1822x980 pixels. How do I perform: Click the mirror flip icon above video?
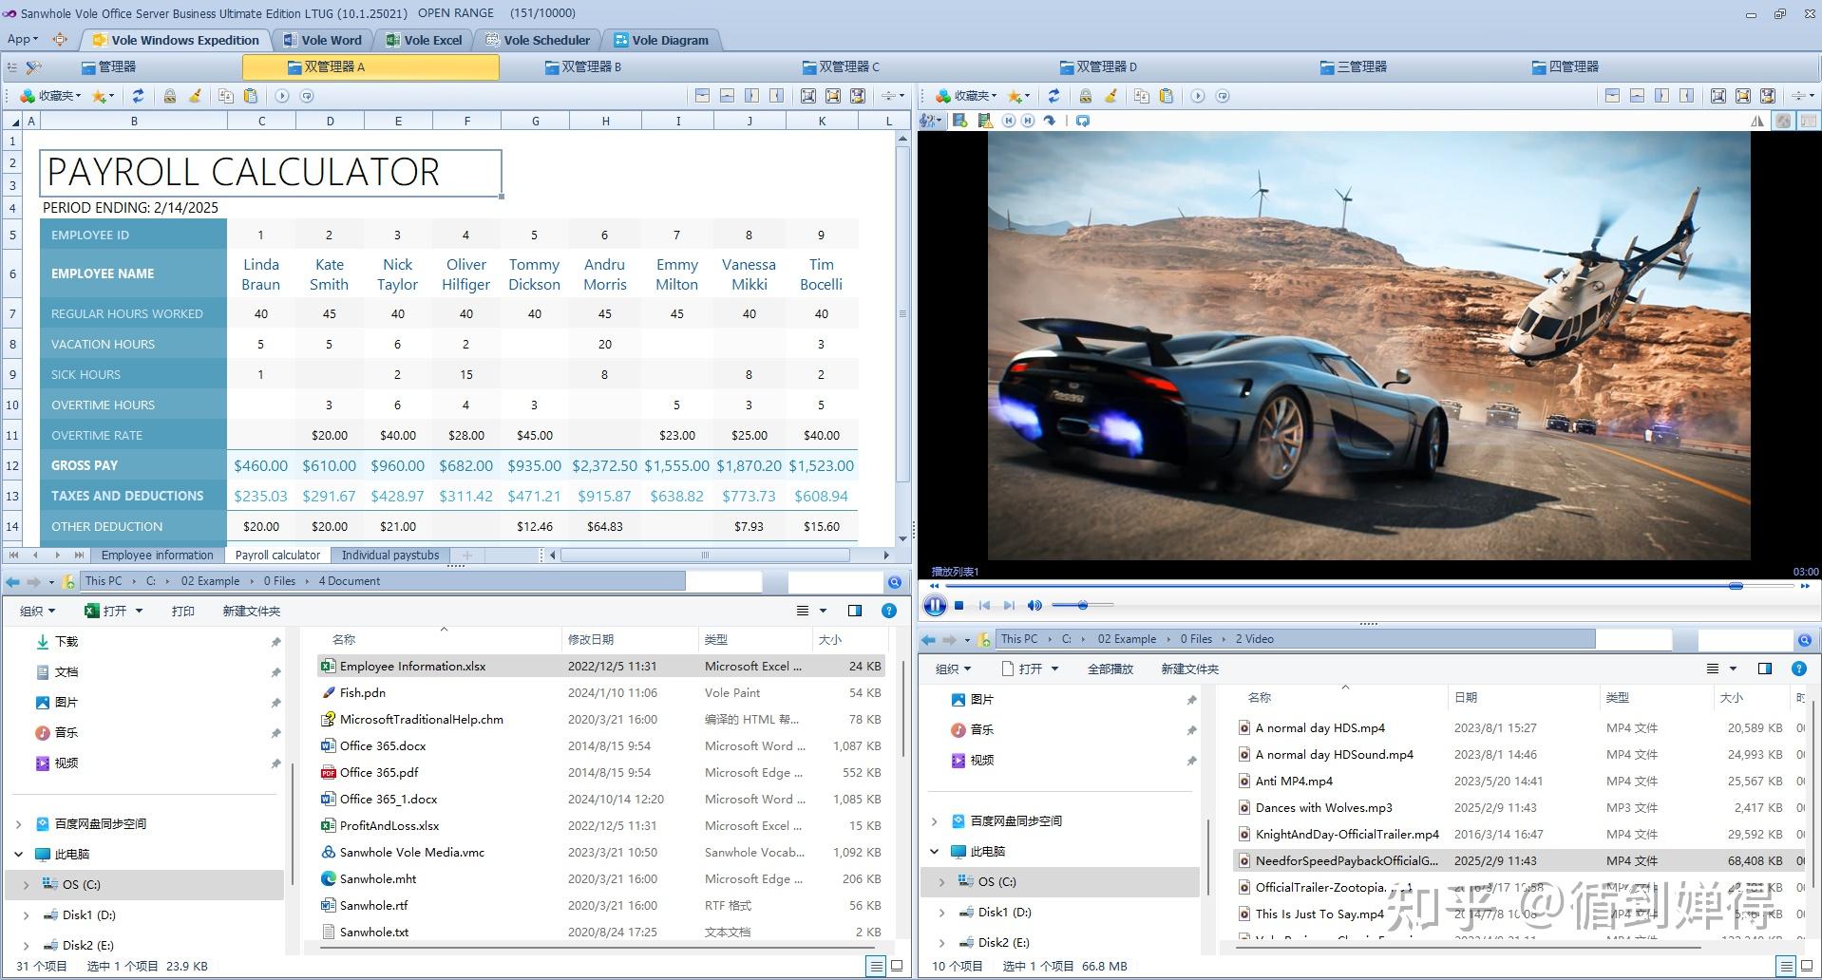[x=1757, y=121]
